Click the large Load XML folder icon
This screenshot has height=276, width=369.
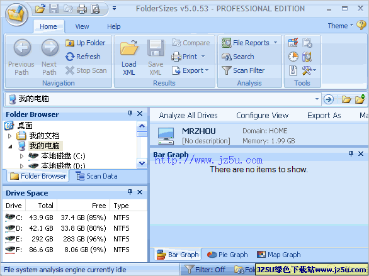(x=129, y=48)
